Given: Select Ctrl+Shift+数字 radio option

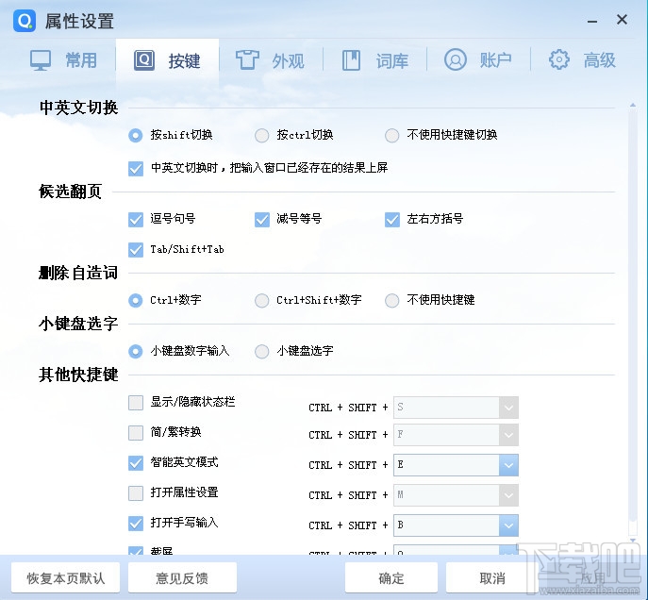Looking at the screenshot, I should click(x=261, y=300).
